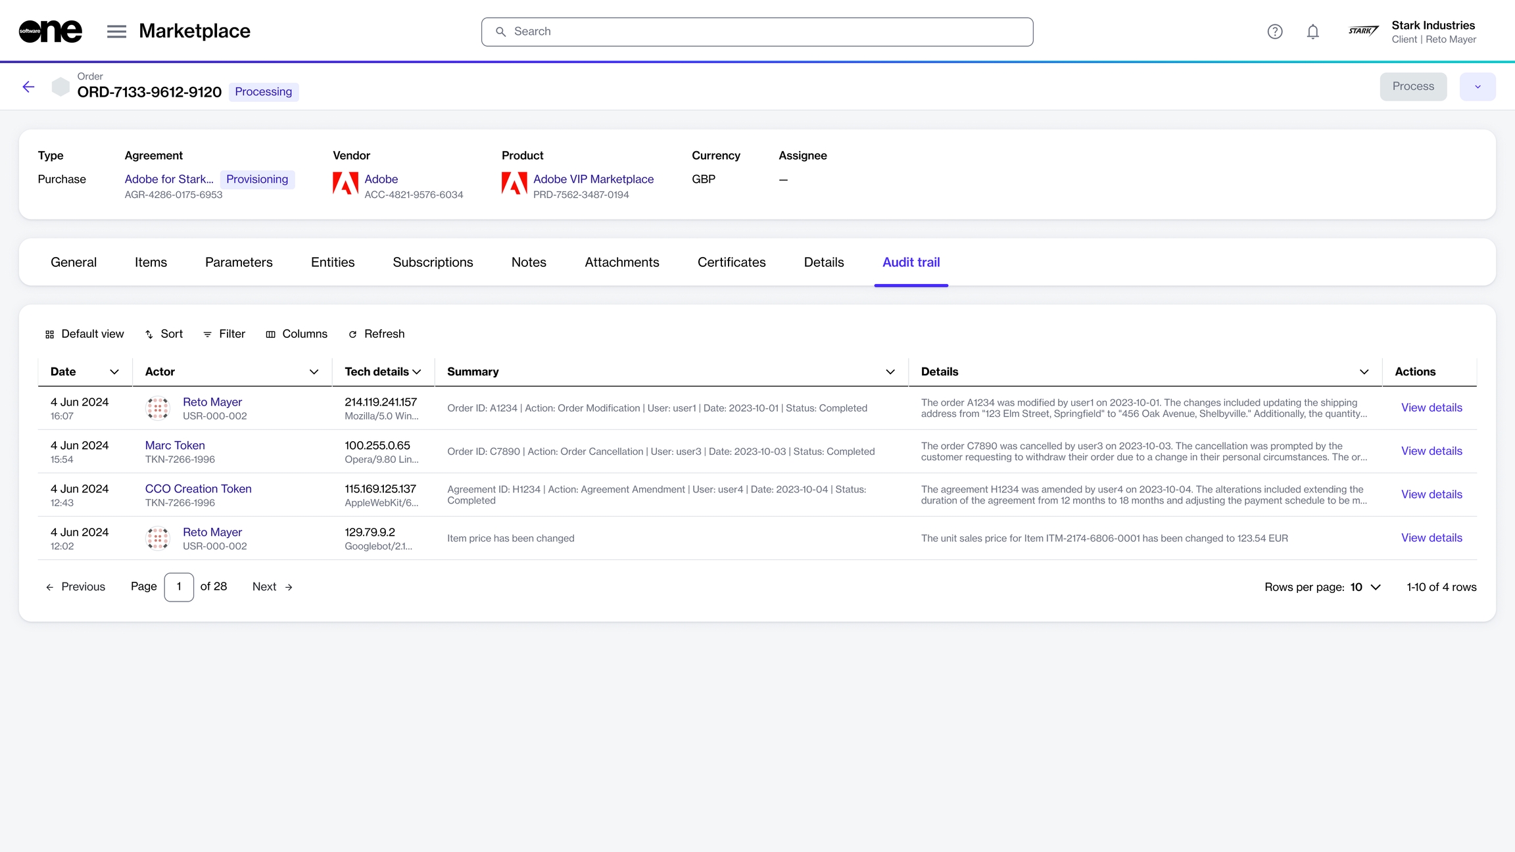This screenshot has width=1515, height=852.
Task: Click the page number input field
Action: click(x=179, y=587)
